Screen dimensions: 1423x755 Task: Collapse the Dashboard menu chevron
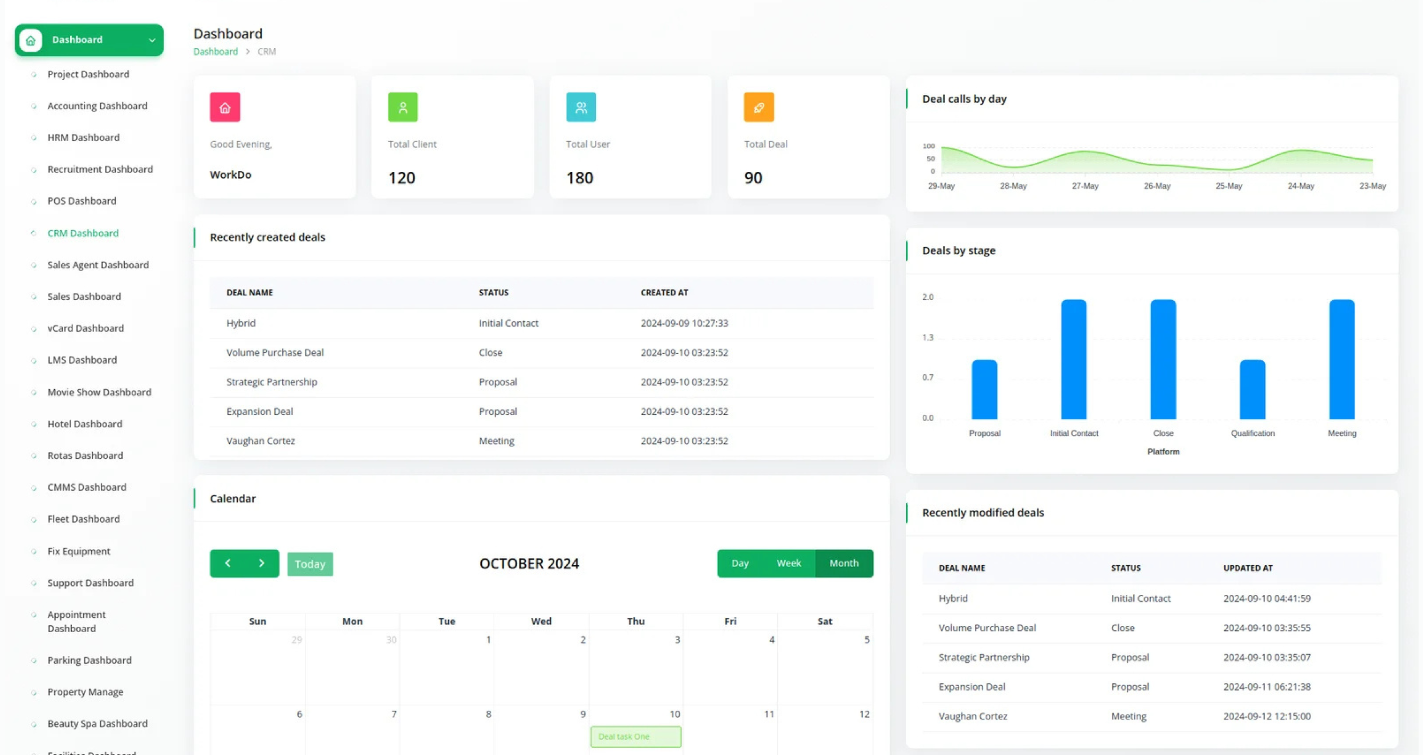click(x=152, y=40)
